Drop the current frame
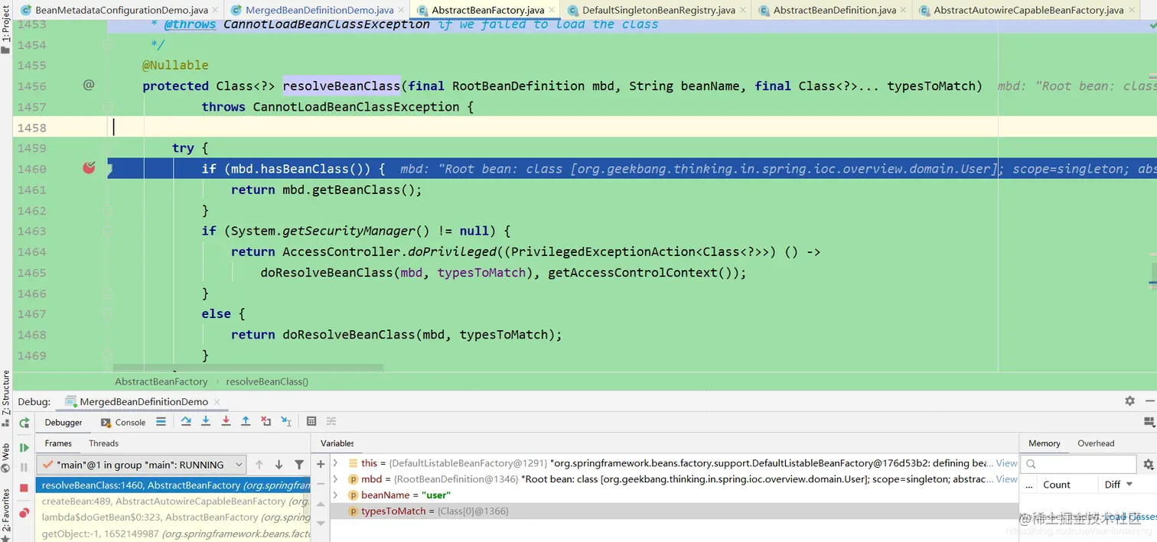Image resolution: width=1157 pixels, height=542 pixels. [266, 421]
